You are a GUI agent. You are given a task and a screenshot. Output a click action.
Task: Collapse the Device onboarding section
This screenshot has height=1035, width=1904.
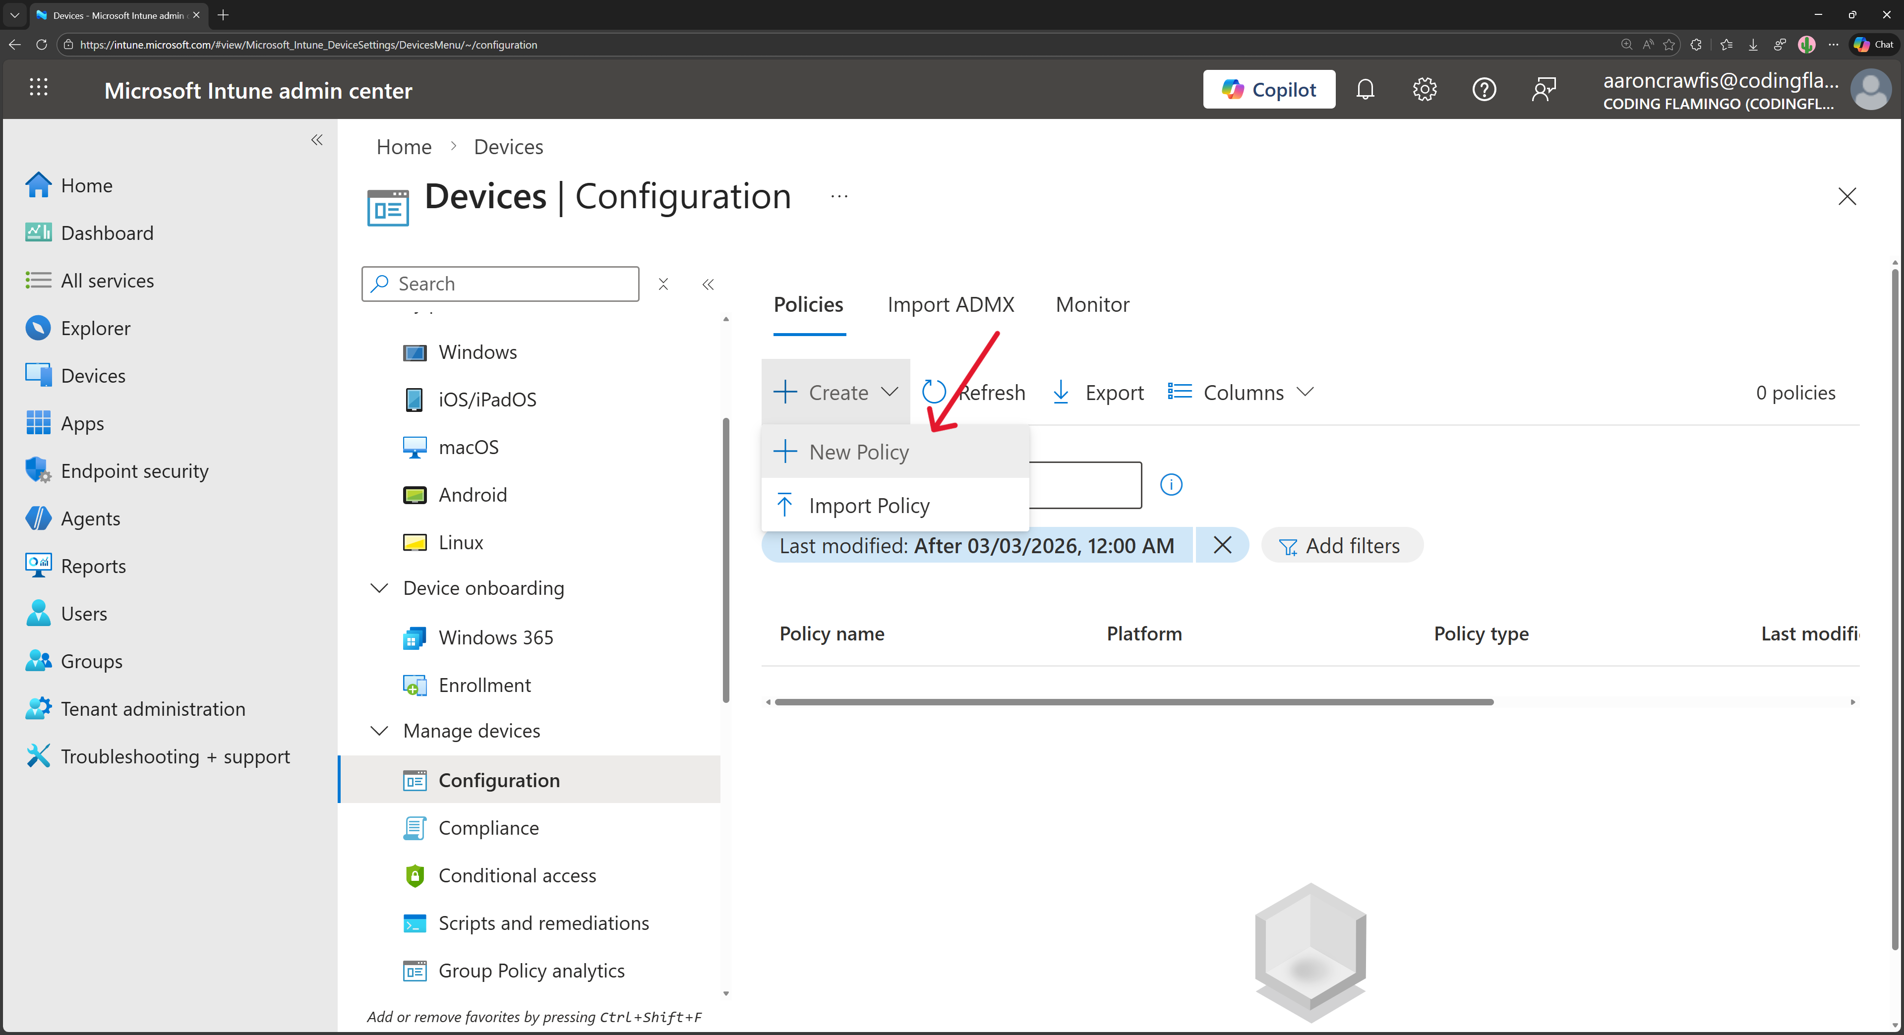coord(379,588)
